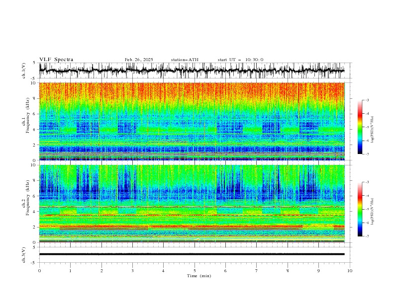Screen dimensions: 394x304
Task: Click the upper color bar 'log(PSD)(V²/Hz)' label
Action: (x=373, y=130)
